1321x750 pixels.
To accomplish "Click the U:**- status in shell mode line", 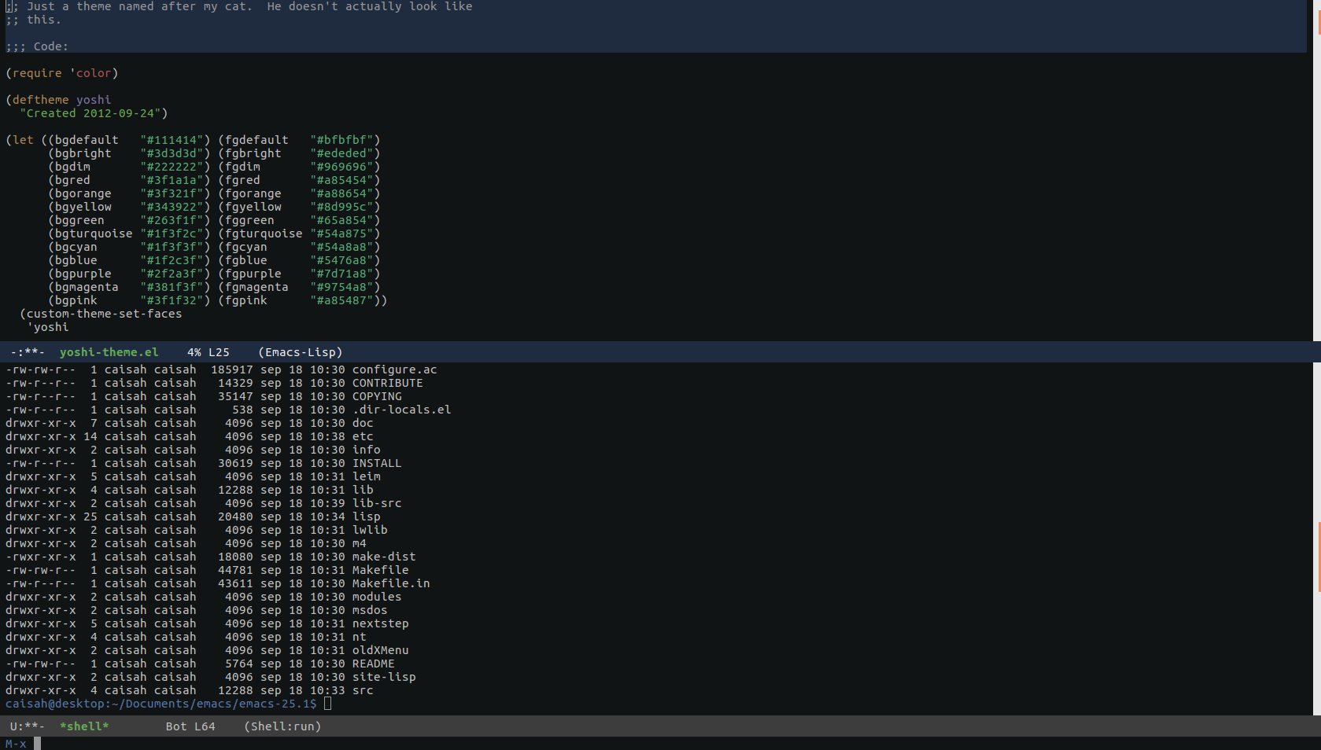I will pyautogui.click(x=28, y=726).
